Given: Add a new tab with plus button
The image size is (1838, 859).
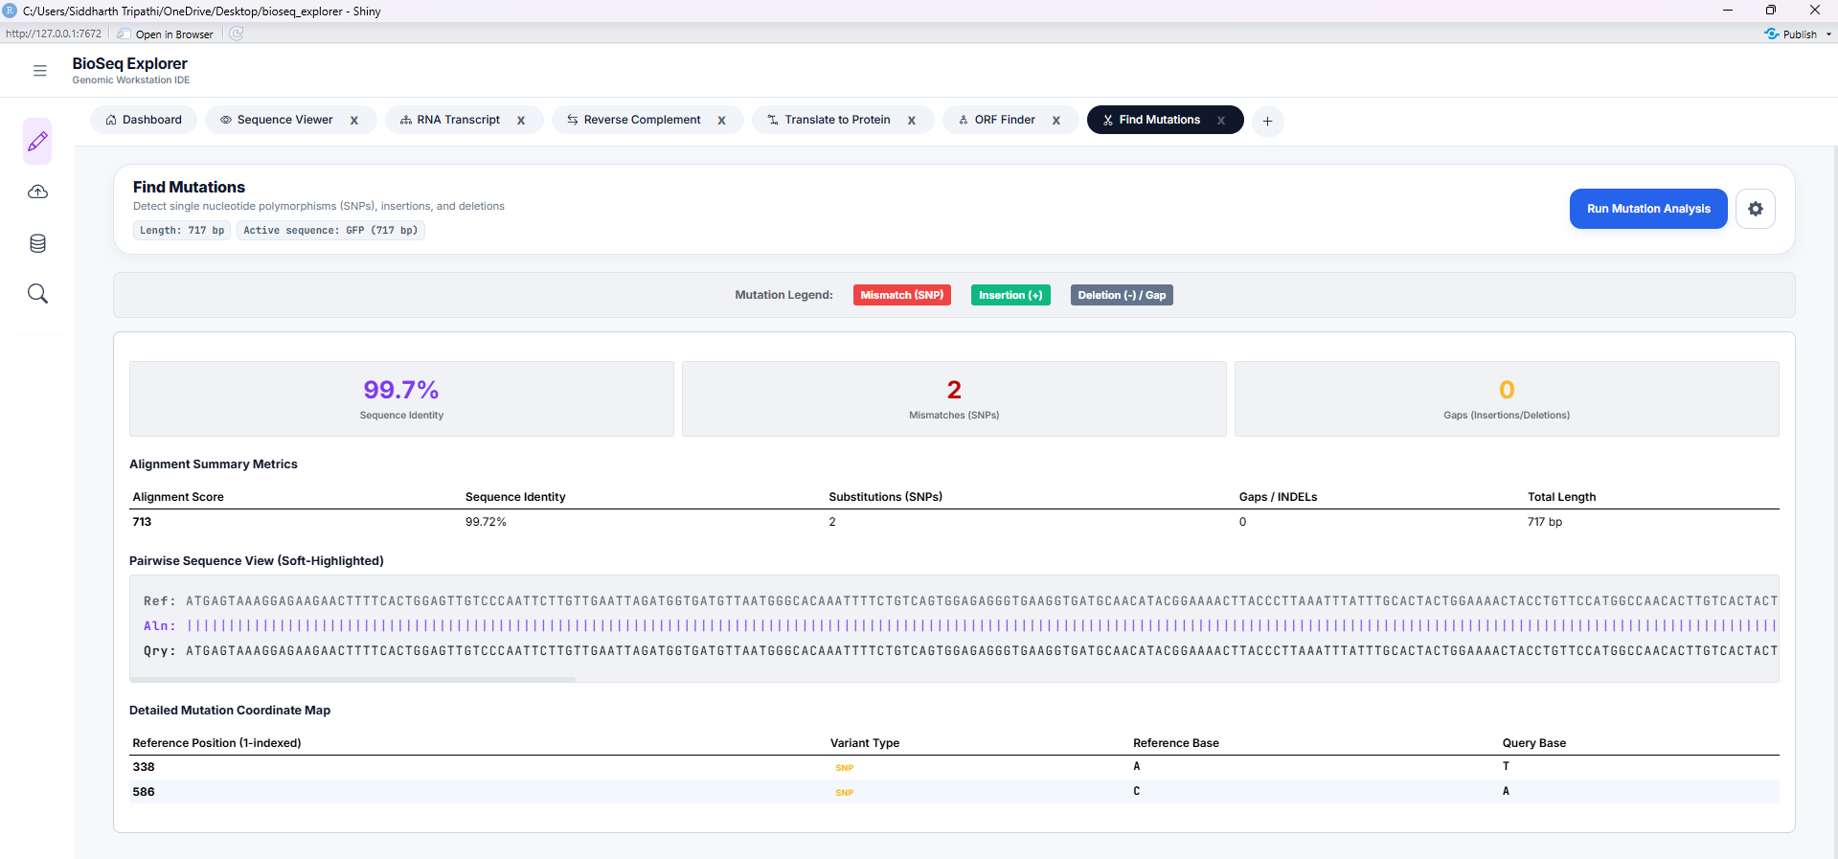Looking at the screenshot, I should click(1267, 121).
